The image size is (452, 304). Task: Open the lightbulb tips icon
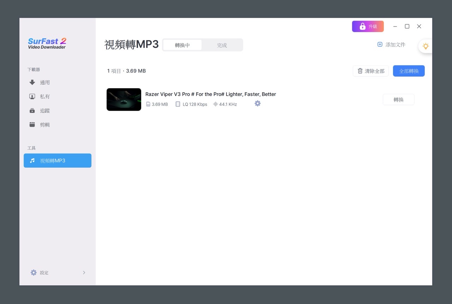(426, 46)
